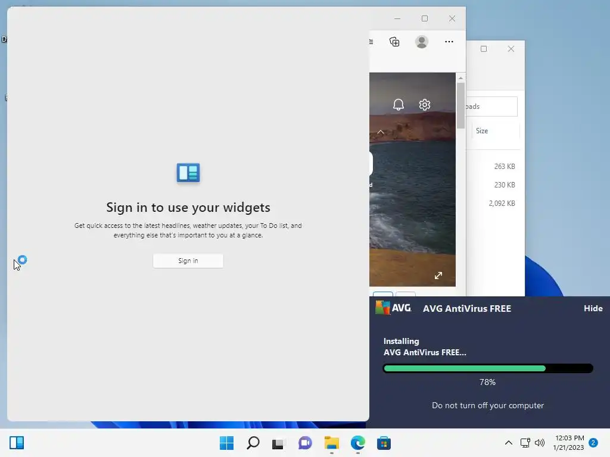Open the clock showing 12:03 PM
610x457 pixels.
click(568, 443)
